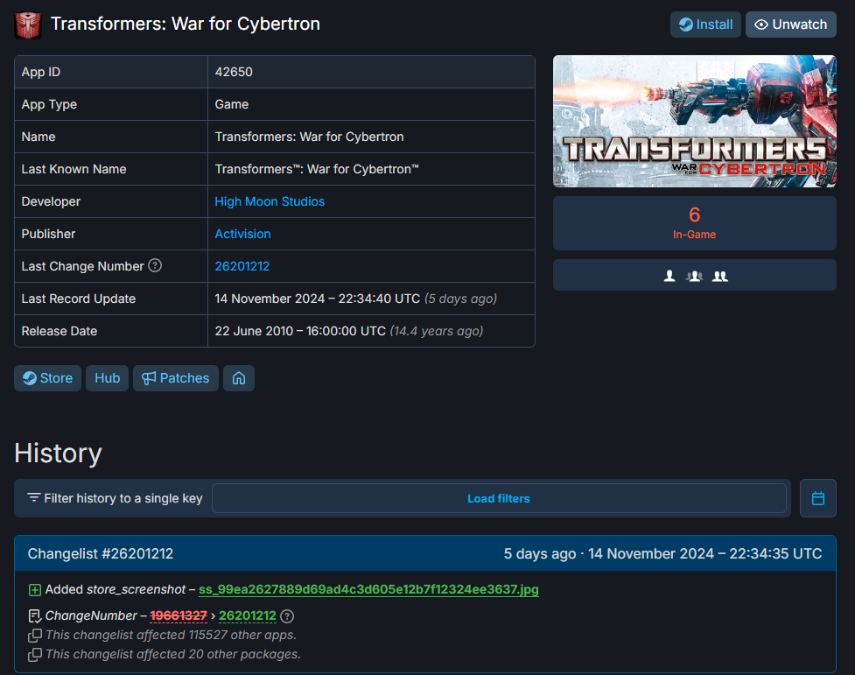Click the Install button
855x675 pixels.
pyautogui.click(x=705, y=25)
